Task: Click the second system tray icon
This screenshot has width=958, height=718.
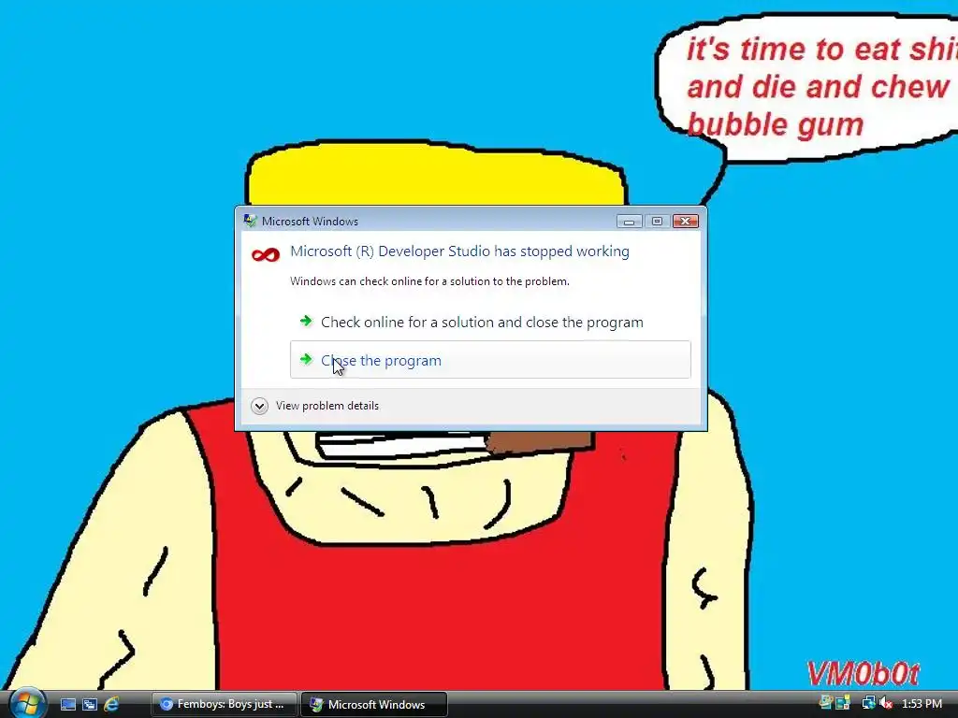Action: (x=843, y=703)
